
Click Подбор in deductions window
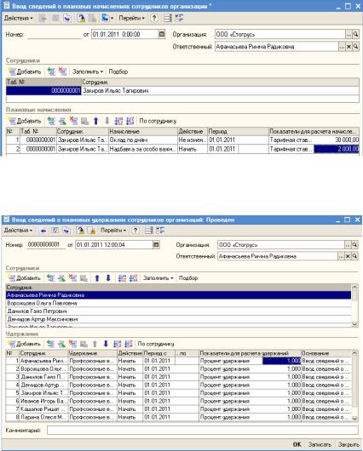(x=188, y=278)
